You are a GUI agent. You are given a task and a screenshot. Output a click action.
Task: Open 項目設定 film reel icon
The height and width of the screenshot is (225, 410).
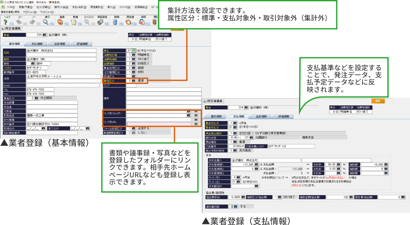click(x=100, y=22)
